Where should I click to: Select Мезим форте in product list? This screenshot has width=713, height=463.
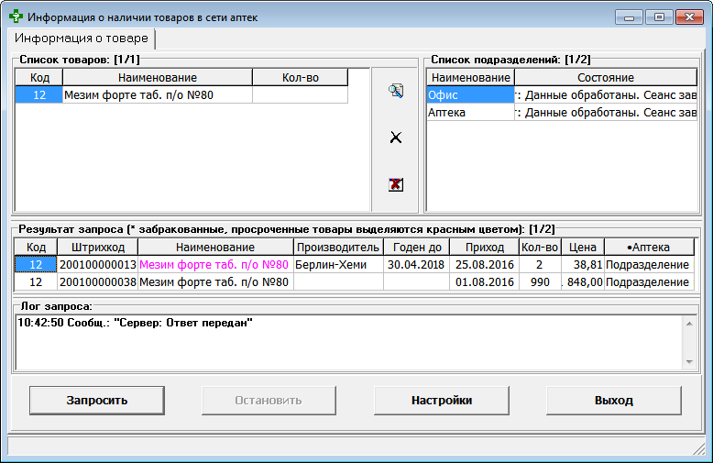[x=156, y=95]
